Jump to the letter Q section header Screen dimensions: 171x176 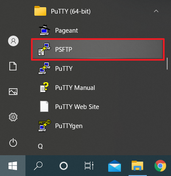tap(40, 146)
